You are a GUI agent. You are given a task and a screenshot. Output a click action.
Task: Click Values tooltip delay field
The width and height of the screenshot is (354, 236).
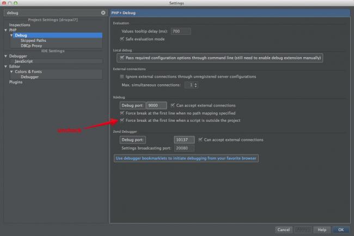181,31
